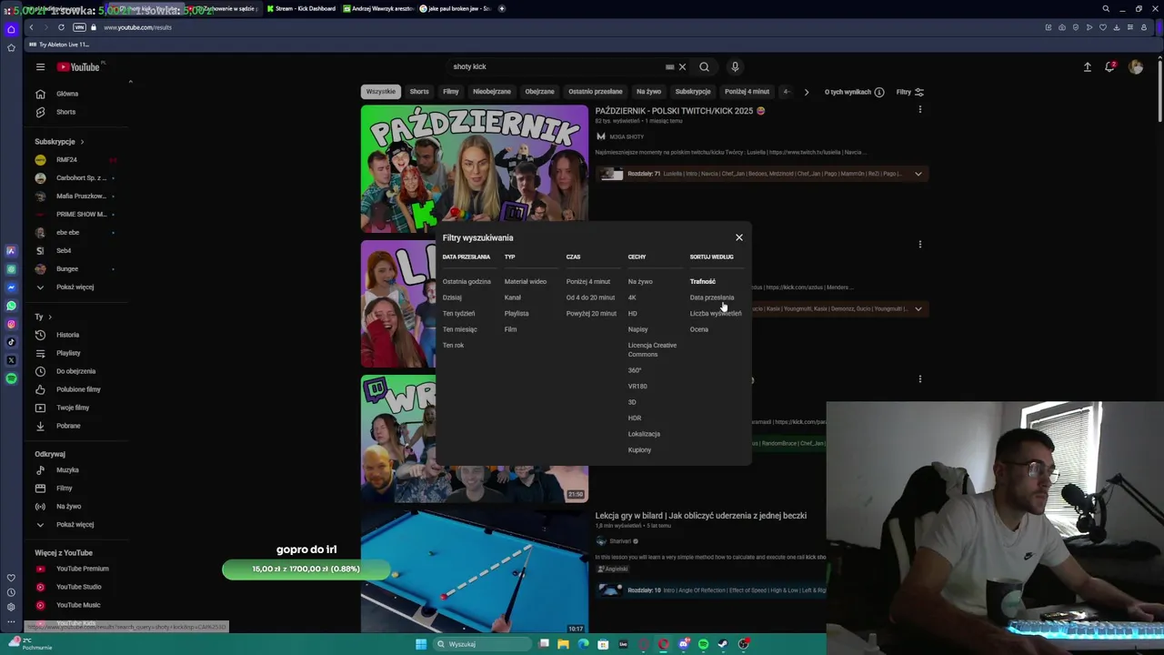Click the Główna home sidebar icon

point(40,94)
